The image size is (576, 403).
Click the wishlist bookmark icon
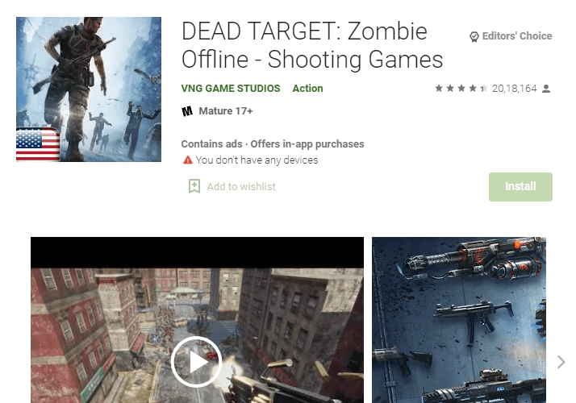[194, 186]
